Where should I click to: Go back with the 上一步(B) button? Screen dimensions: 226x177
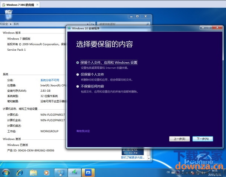tap(179, 139)
